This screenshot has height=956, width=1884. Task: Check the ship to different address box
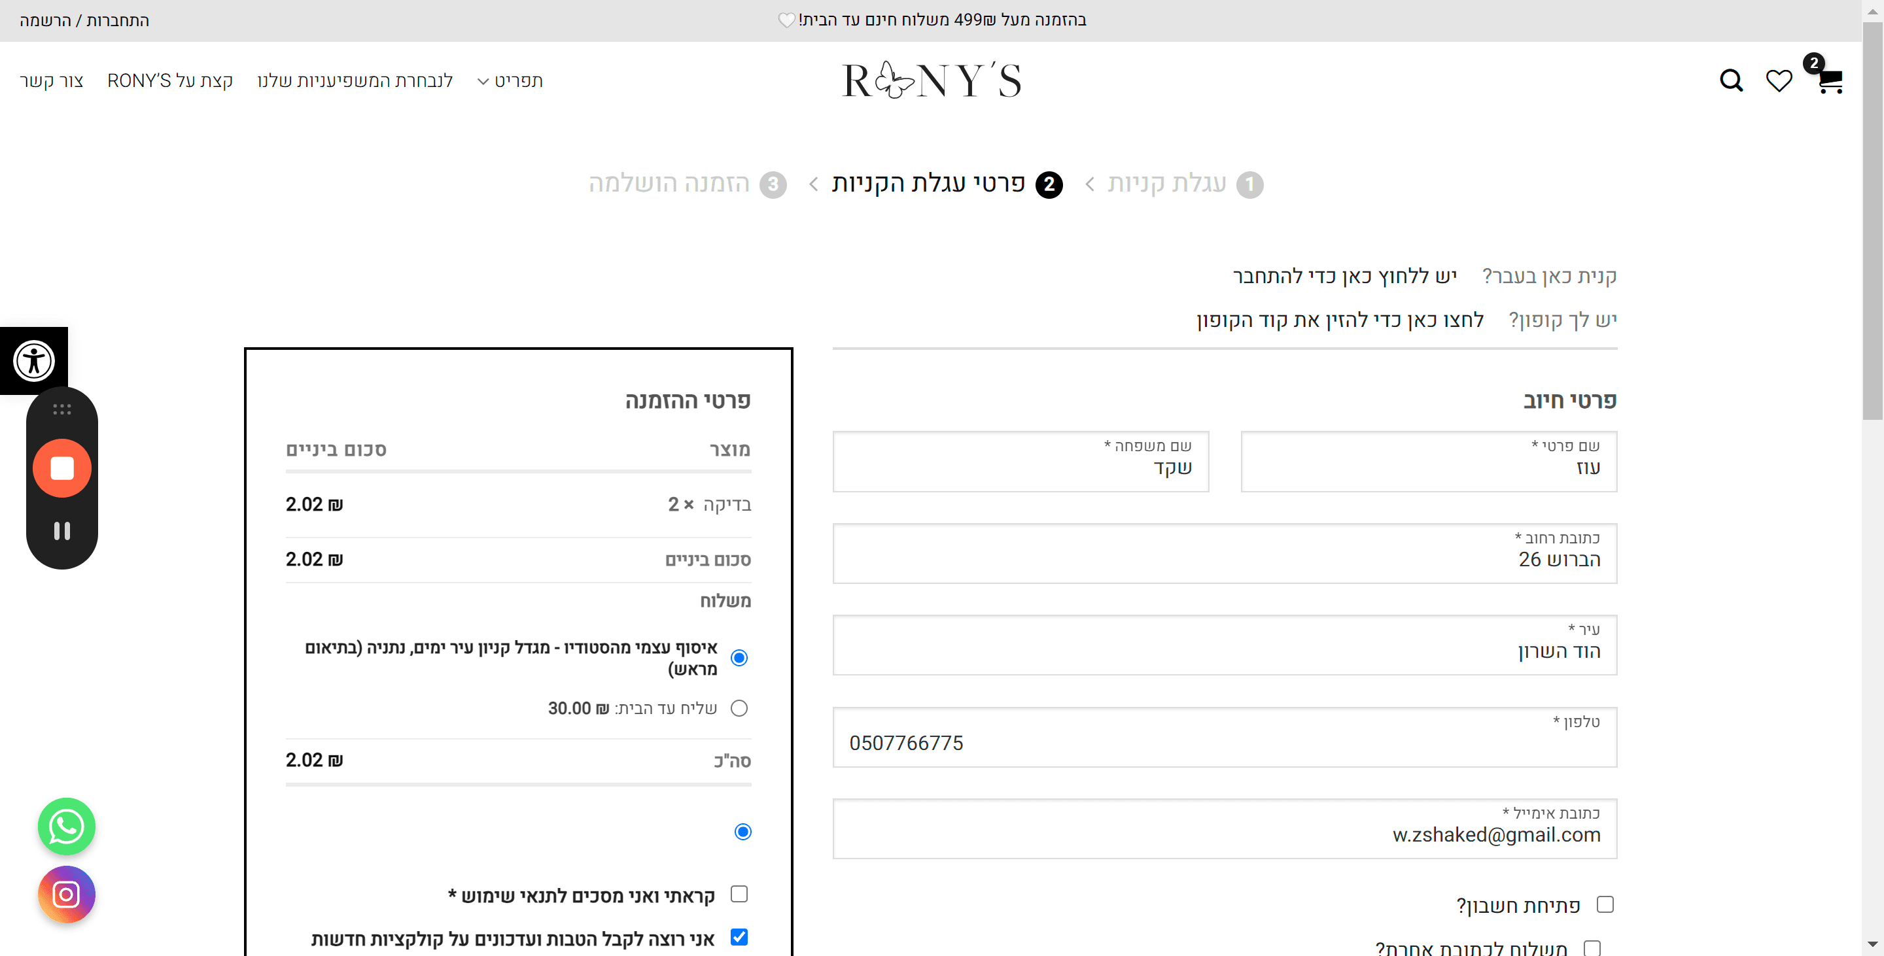[x=1592, y=948]
